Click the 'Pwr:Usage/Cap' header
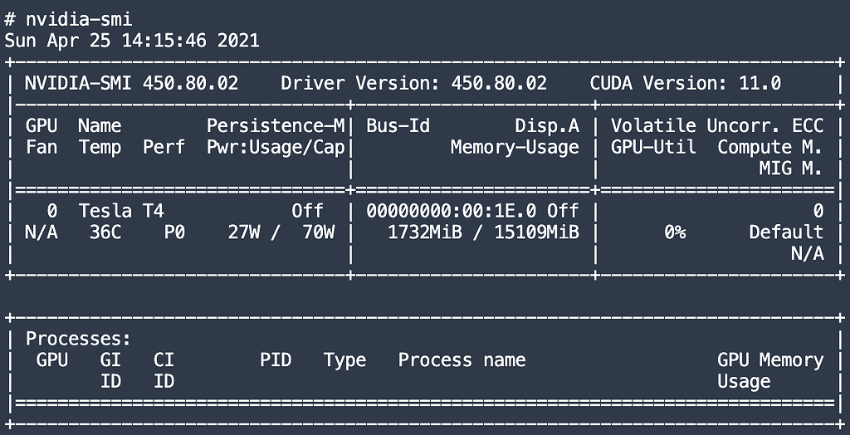The image size is (850, 435). click(276, 147)
